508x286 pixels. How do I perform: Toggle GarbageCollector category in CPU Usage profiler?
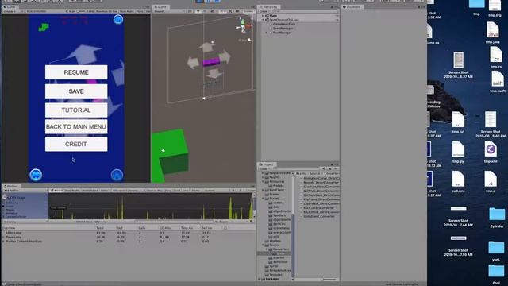point(15,216)
